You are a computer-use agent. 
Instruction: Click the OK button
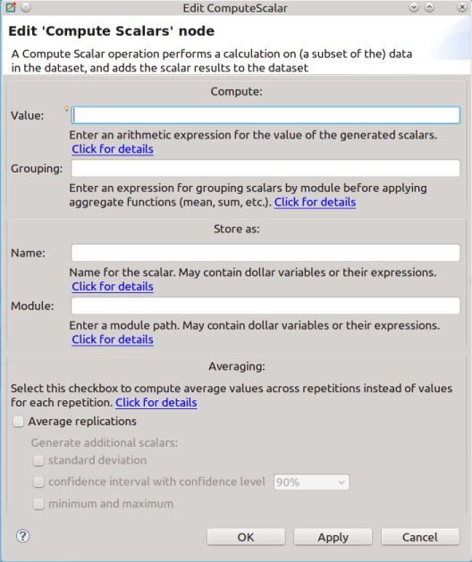(246, 537)
